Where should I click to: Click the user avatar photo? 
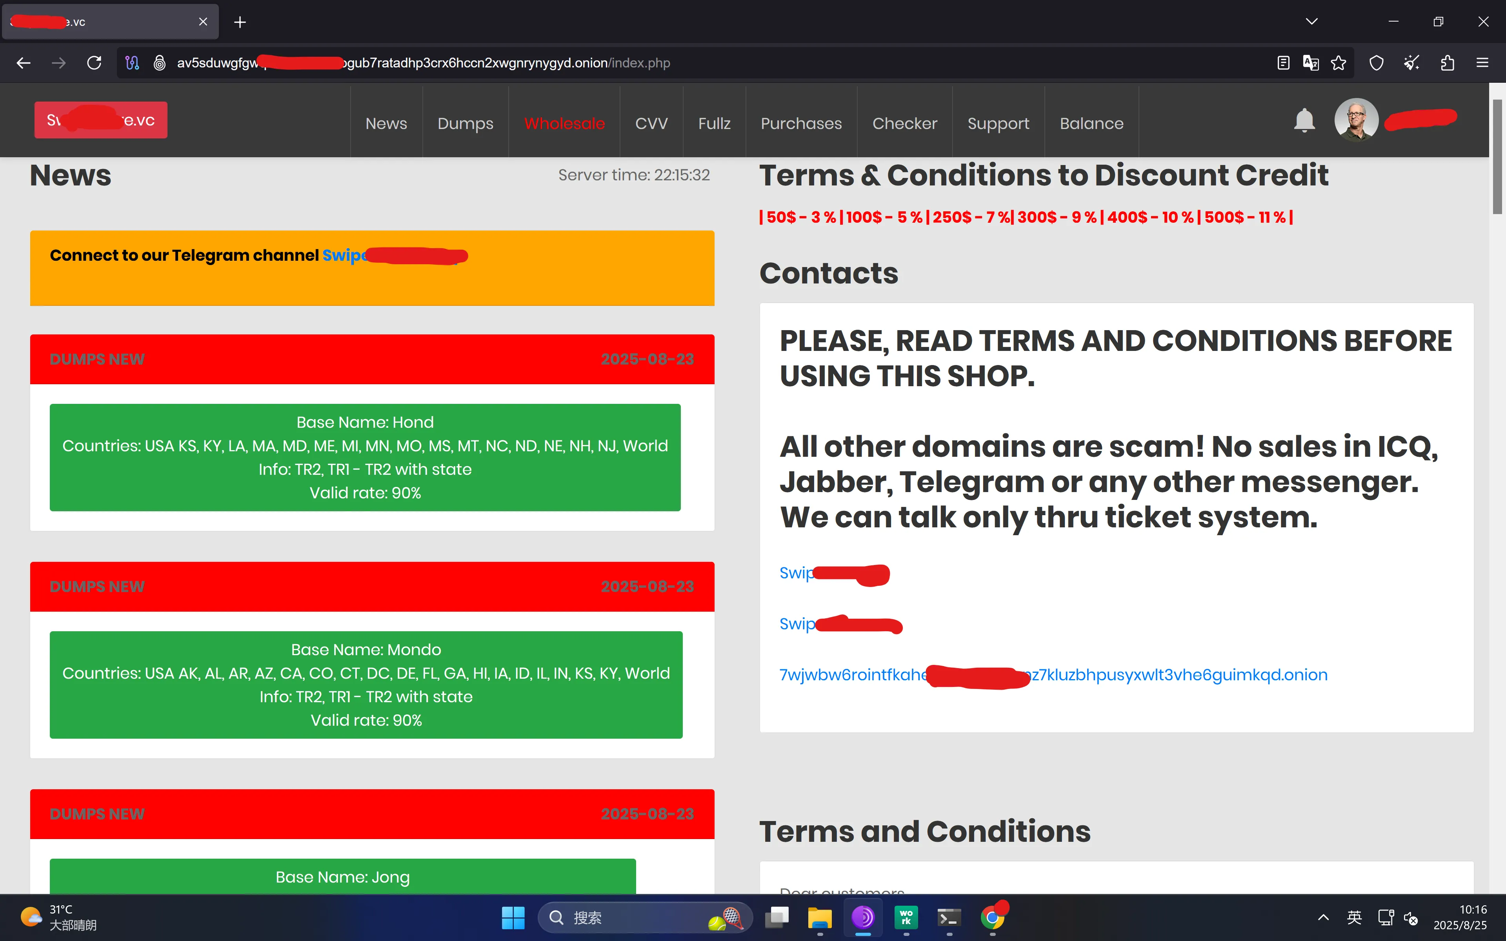click(1357, 120)
